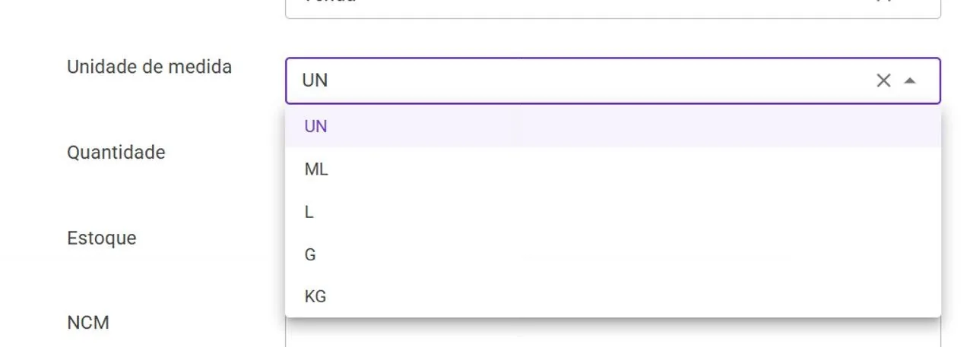Choose the highlighted UN option in the list

(x=613, y=126)
